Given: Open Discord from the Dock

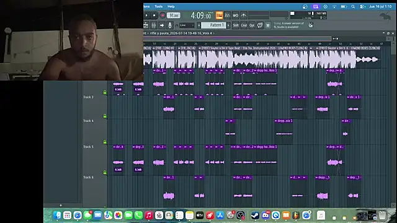Looking at the screenshot, I should coord(265,215).
